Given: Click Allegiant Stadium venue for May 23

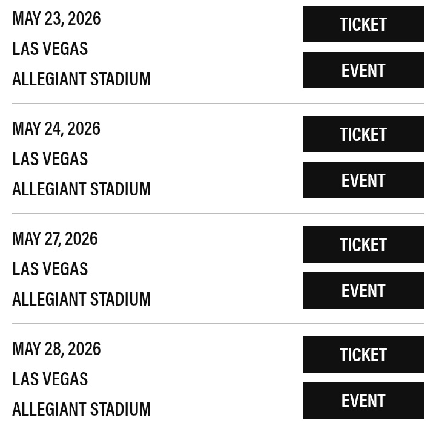Looking at the screenshot, I should 82,79.
